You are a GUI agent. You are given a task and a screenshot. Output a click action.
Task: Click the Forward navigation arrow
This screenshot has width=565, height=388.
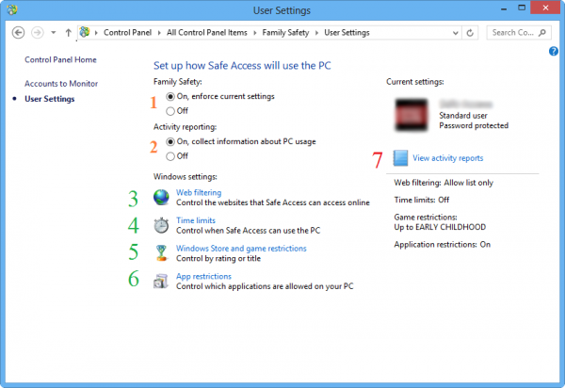pyautogui.click(x=37, y=32)
